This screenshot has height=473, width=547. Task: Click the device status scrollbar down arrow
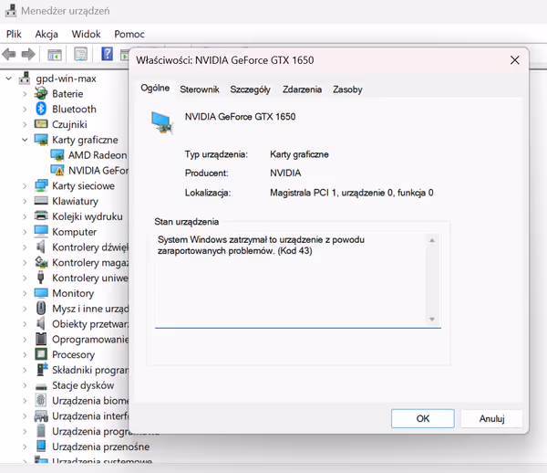[432, 319]
